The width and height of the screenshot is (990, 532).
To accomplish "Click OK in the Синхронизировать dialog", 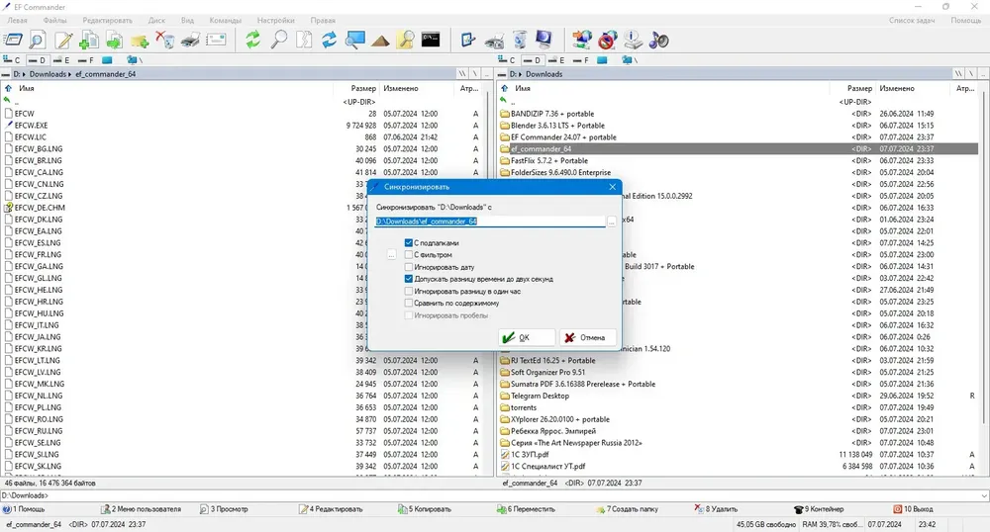I will [x=526, y=337].
